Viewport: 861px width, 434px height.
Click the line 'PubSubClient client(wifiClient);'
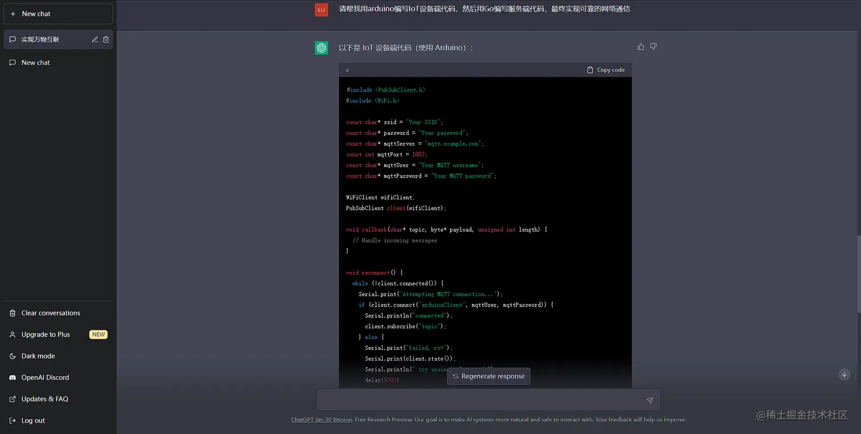[x=396, y=208]
